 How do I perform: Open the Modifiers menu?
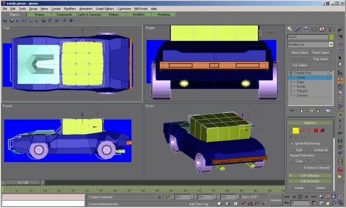click(70, 9)
